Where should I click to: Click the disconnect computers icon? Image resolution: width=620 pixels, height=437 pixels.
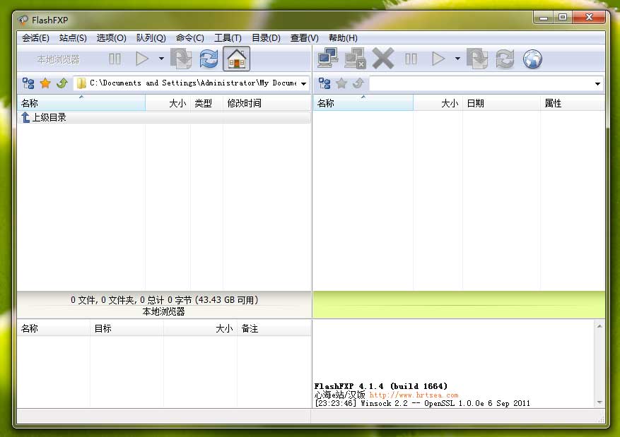coord(355,59)
